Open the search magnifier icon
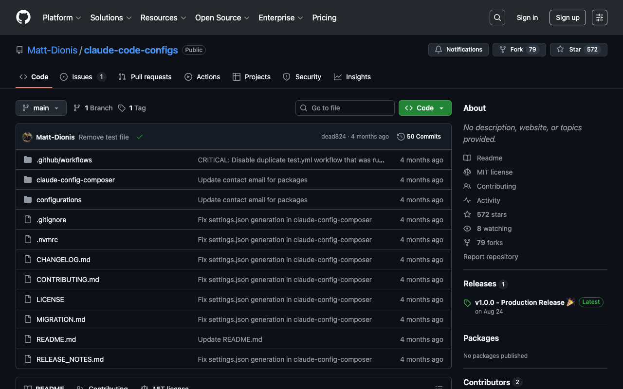This screenshot has width=623, height=389. (x=497, y=18)
